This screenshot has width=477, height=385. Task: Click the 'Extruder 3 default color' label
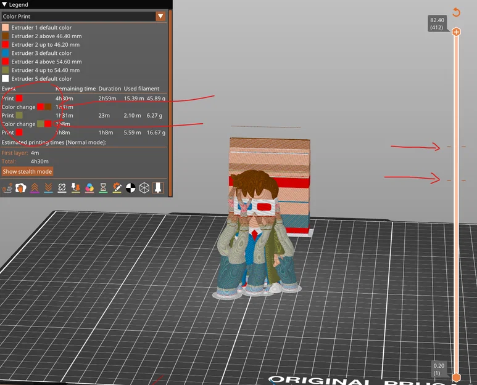[41, 53]
